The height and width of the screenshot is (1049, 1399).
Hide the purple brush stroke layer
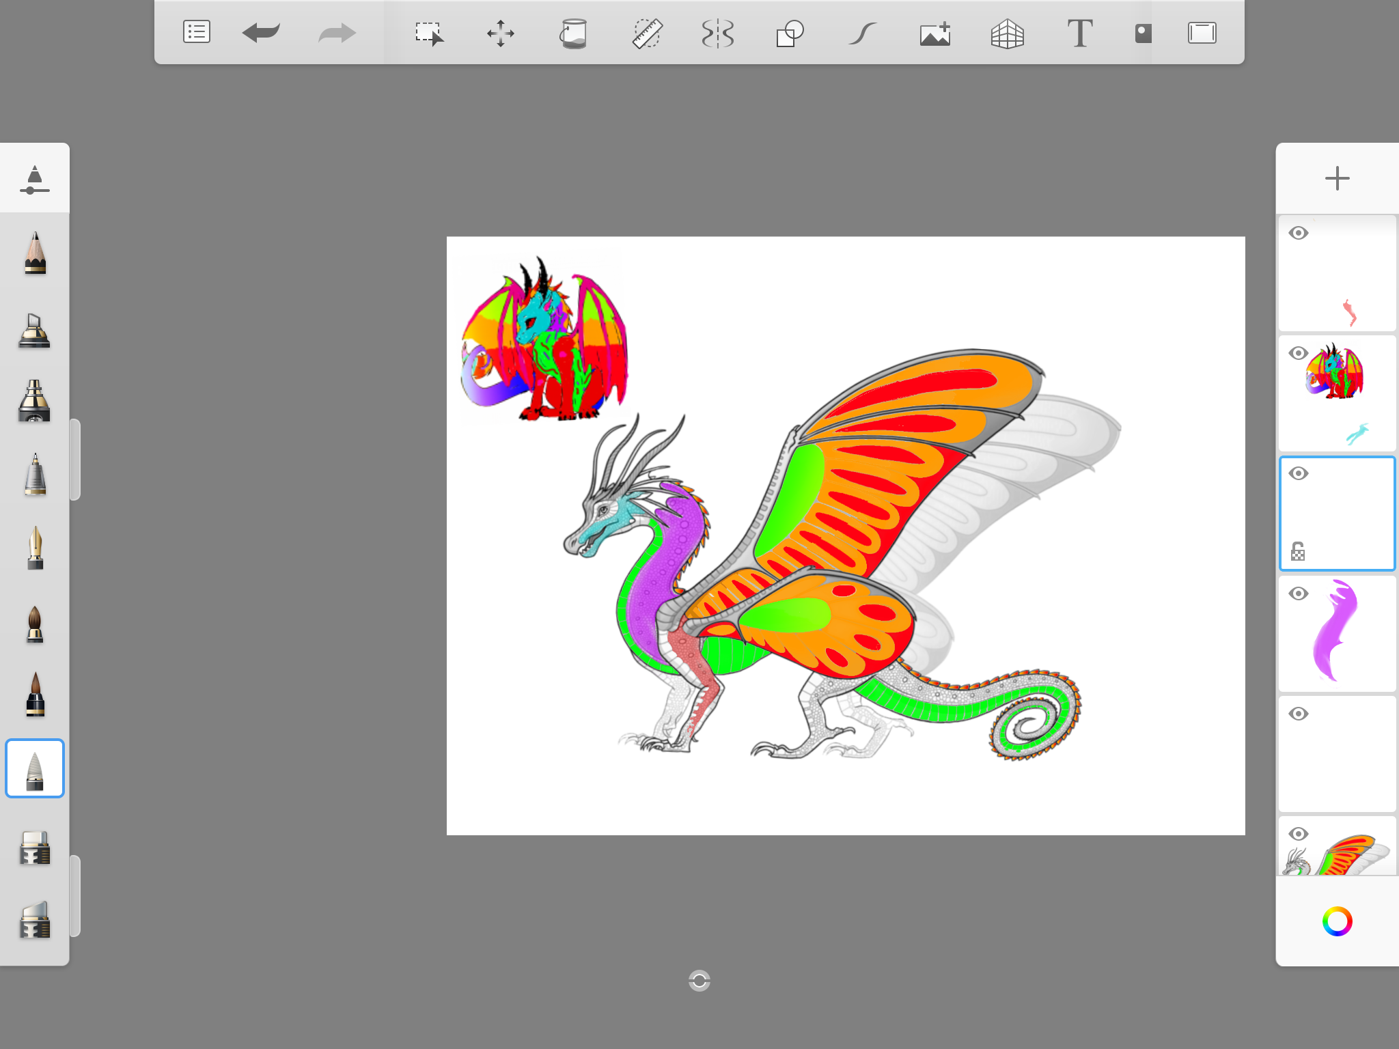click(1299, 593)
